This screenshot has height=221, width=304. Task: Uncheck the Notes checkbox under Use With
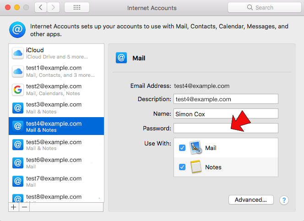point(182,167)
